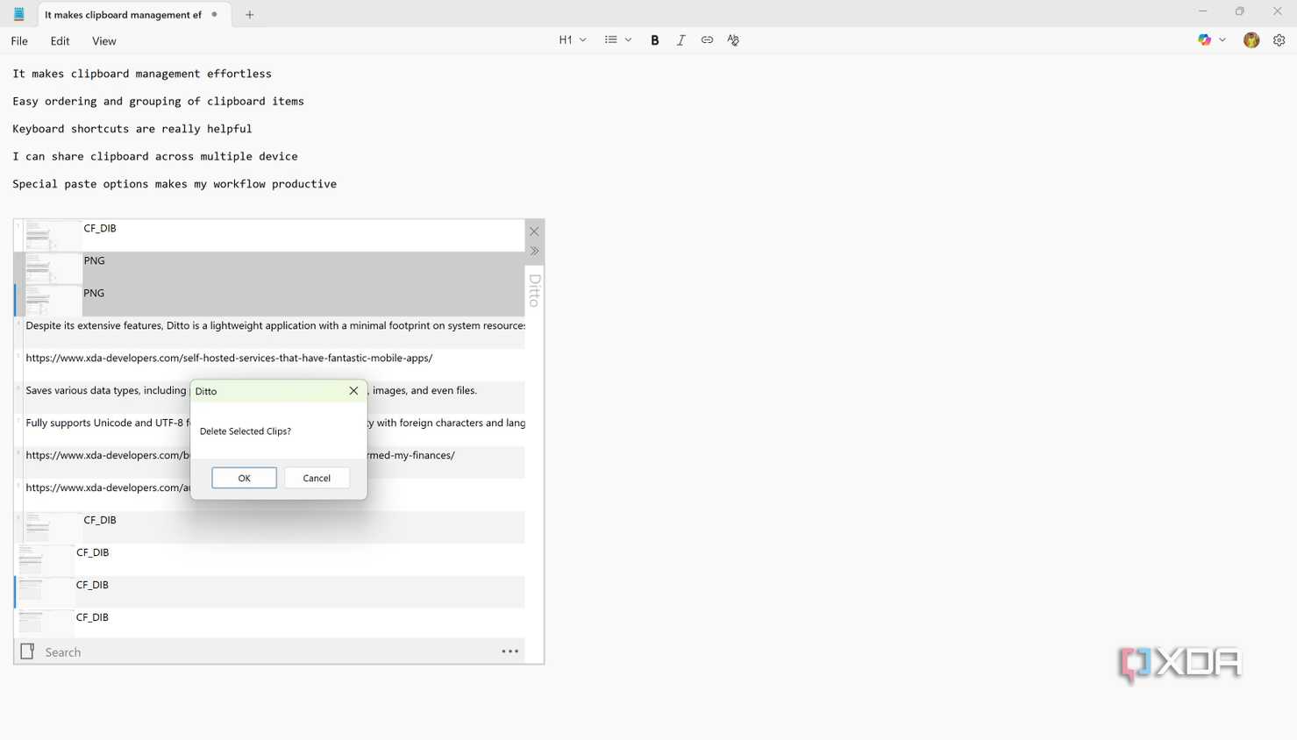Confirm deletion with OK button
The image size is (1297, 740).
point(244,478)
